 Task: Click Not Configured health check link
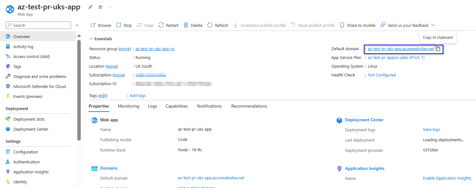[x=382, y=75]
